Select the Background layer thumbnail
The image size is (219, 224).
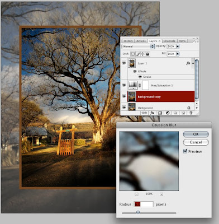(132, 107)
